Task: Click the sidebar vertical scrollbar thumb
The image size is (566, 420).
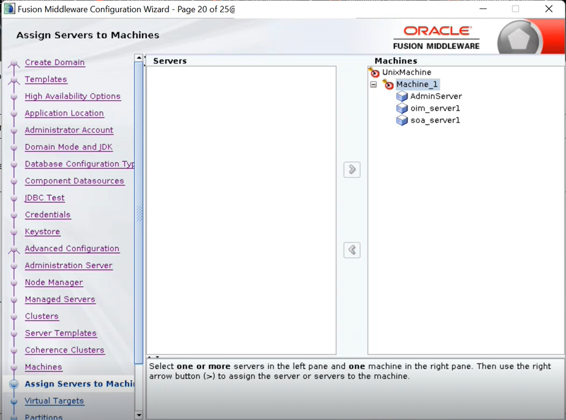Action: point(139,213)
